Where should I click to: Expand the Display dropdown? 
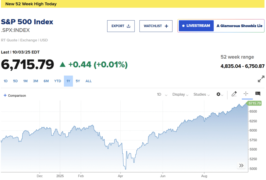[180, 95]
